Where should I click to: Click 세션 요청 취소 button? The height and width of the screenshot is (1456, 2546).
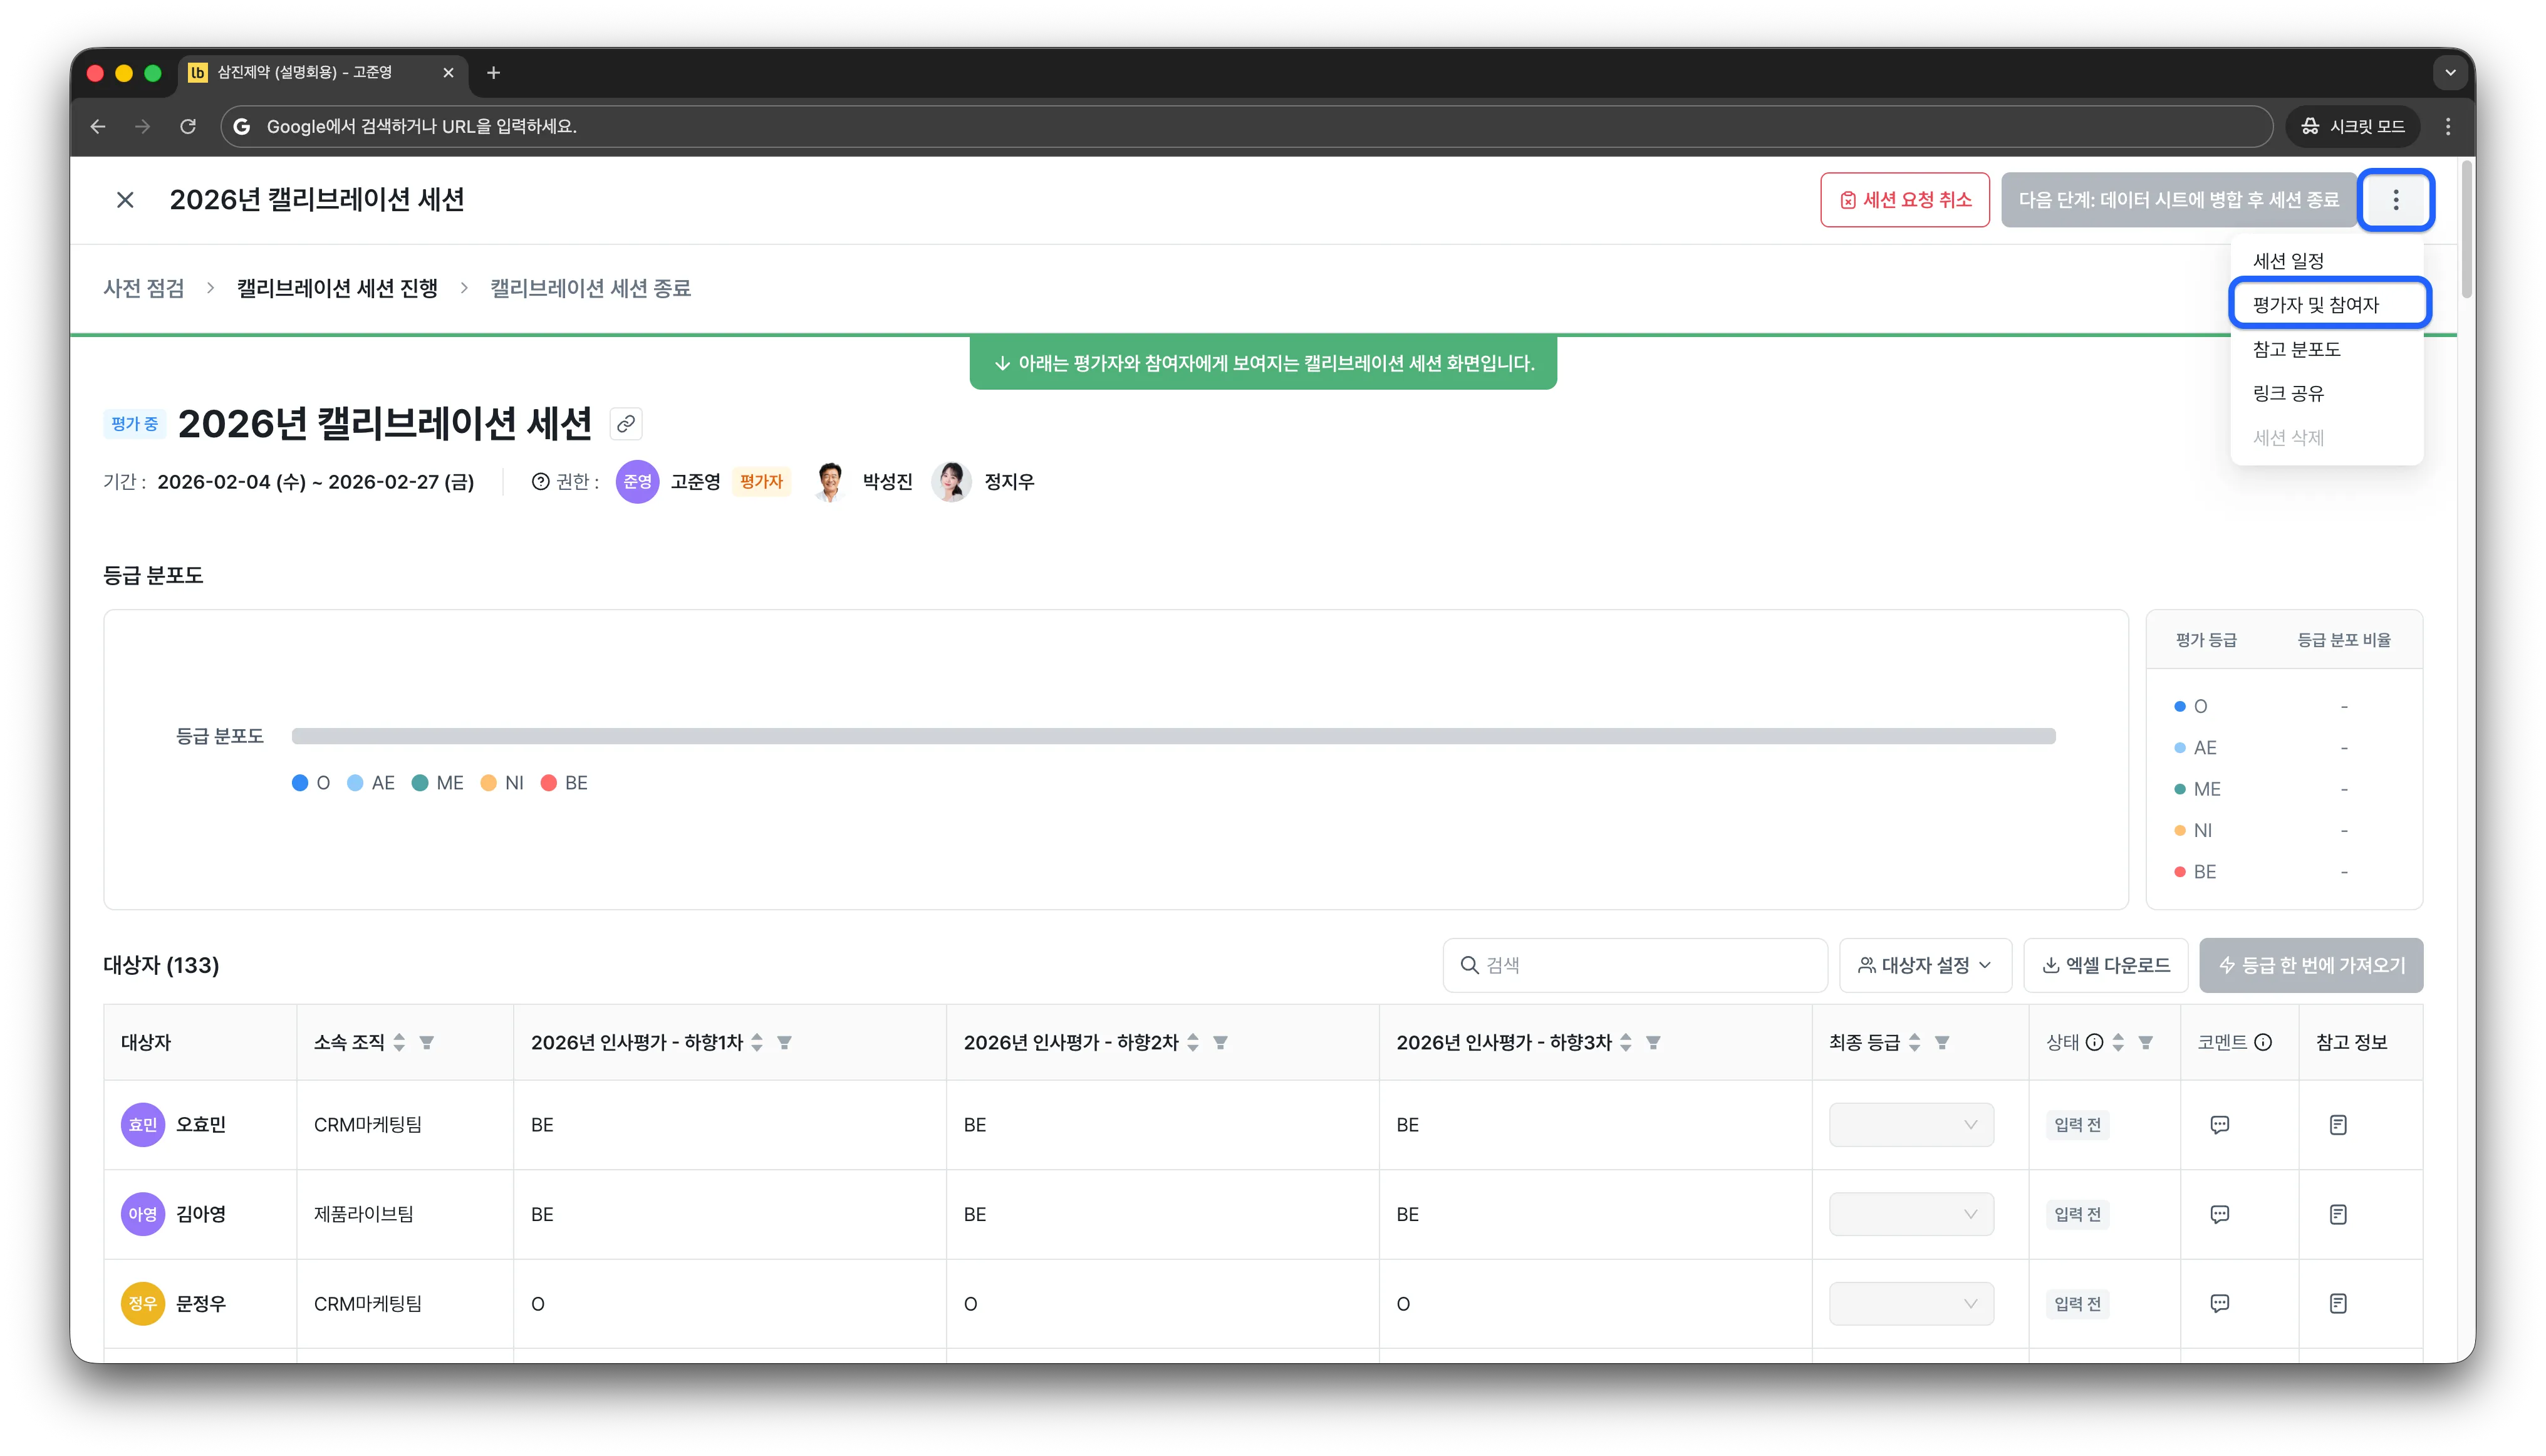click(x=1905, y=200)
